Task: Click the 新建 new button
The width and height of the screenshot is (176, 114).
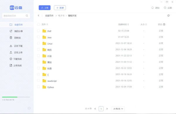Action: pos(60,8)
